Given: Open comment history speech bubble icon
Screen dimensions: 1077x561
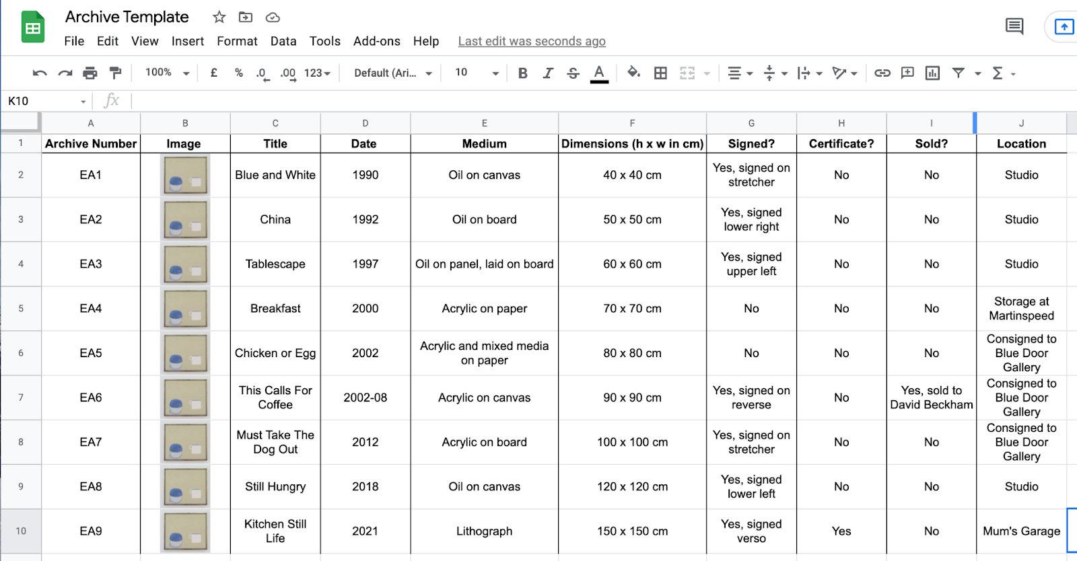Looking at the screenshot, I should click(1014, 26).
